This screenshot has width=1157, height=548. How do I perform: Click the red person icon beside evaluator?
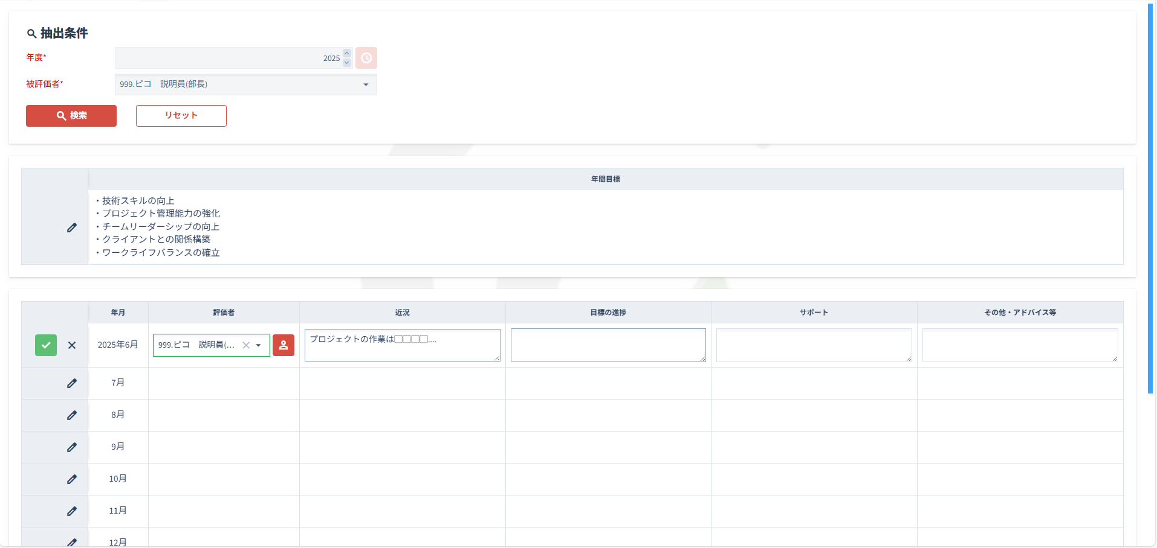tap(284, 345)
